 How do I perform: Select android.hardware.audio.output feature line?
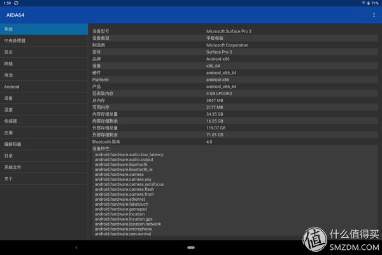coord(124,159)
